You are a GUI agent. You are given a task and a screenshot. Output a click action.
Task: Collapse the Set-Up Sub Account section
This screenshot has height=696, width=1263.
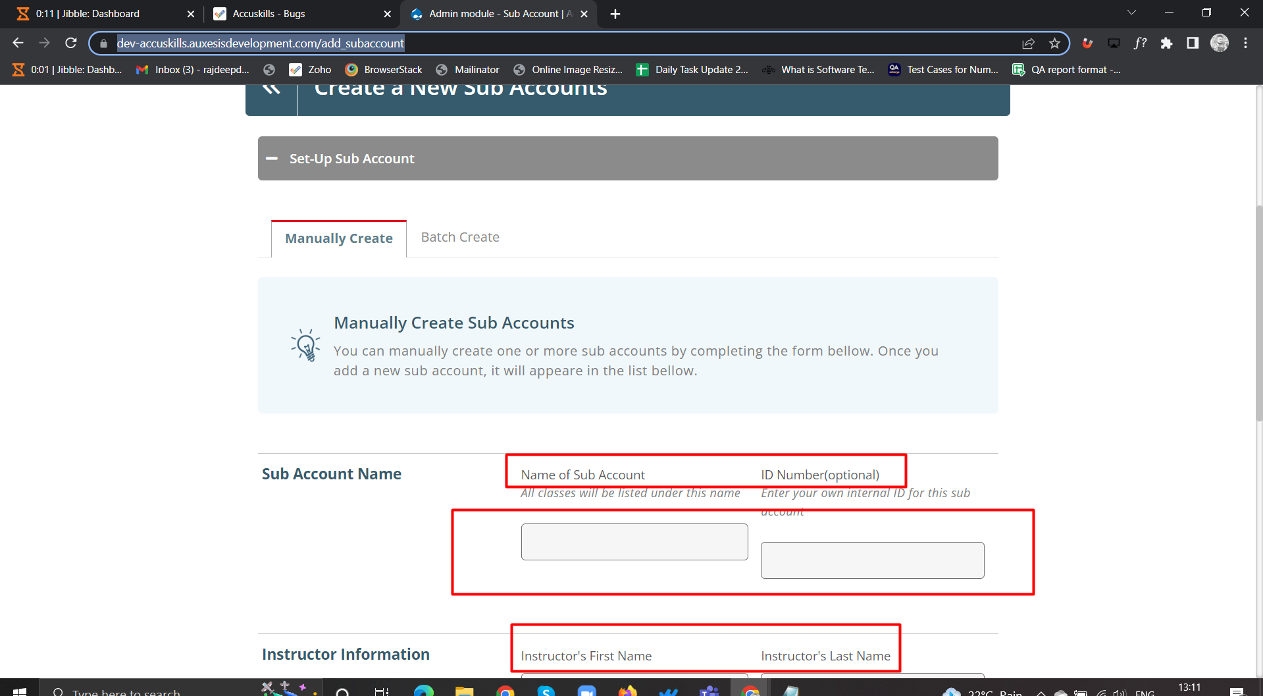click(272, 159)
